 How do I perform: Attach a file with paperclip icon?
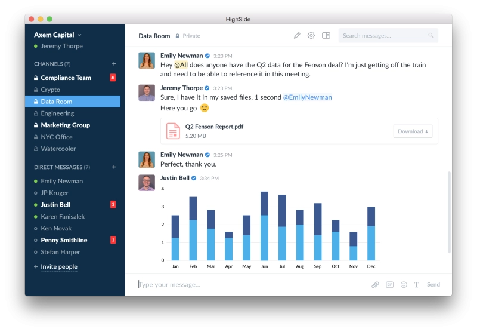375,284
